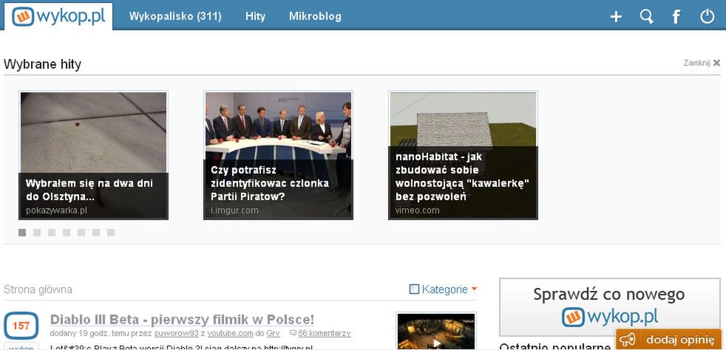Select the second carousel page dot
The image size is (726, 350).
(x=37, y=233)
